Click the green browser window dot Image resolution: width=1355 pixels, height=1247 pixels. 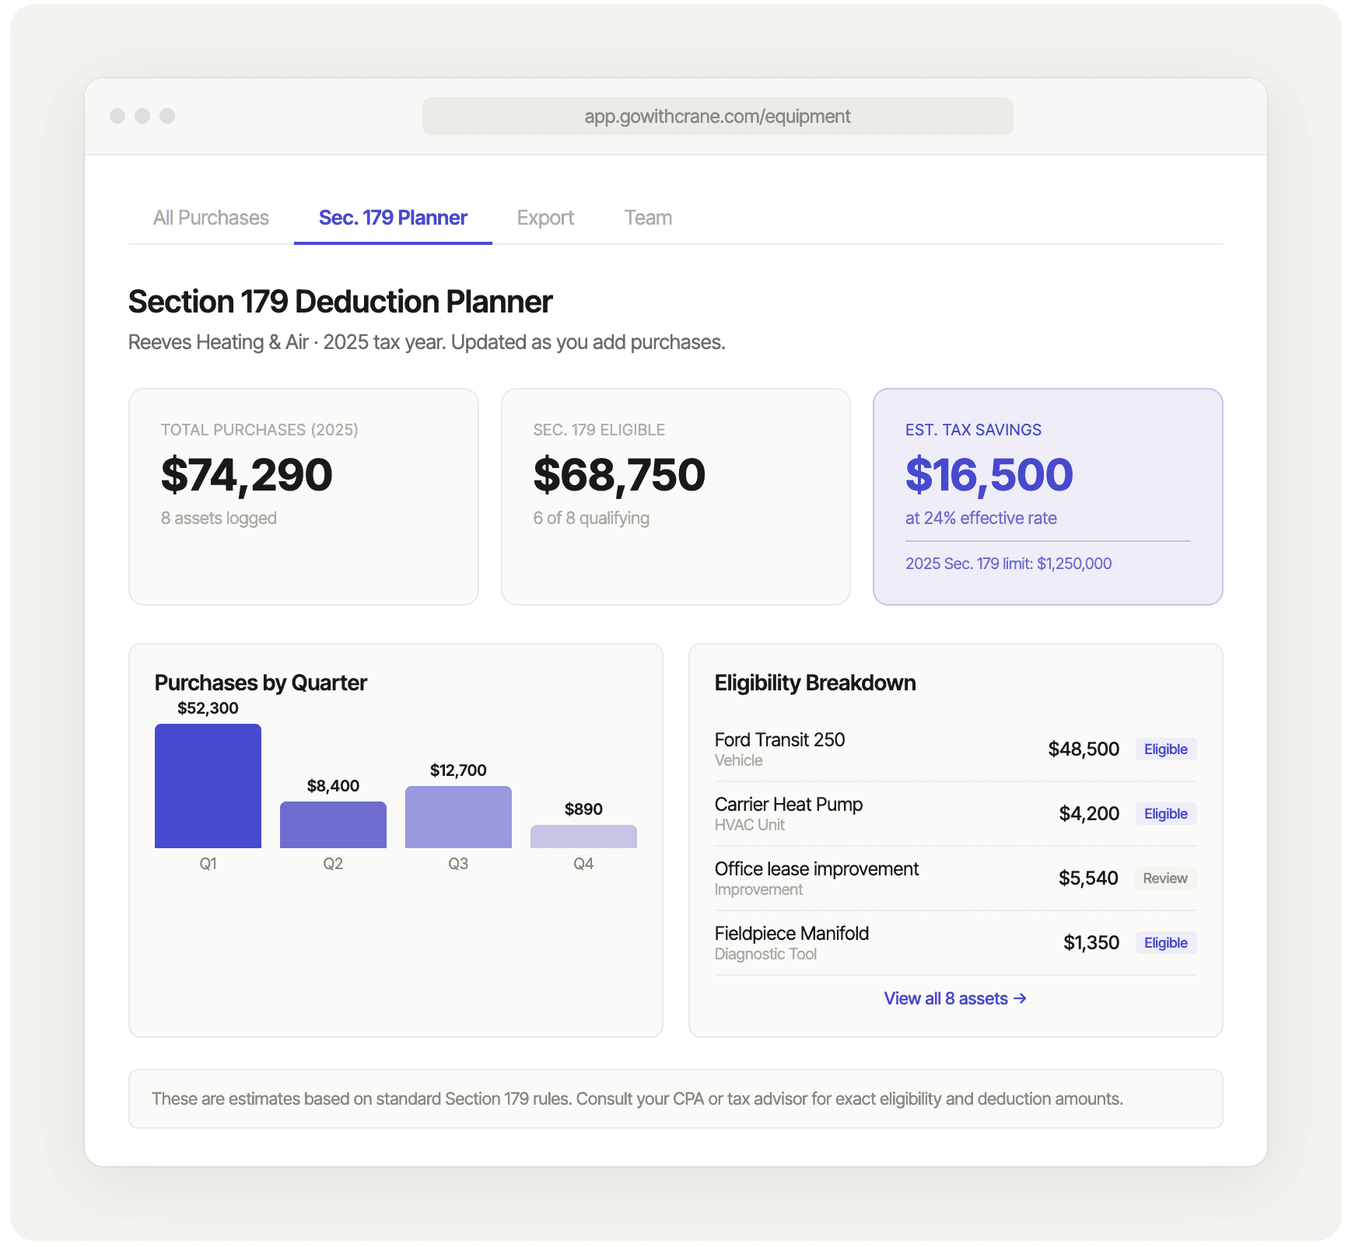pyautogui.click(x=166, y=116)
